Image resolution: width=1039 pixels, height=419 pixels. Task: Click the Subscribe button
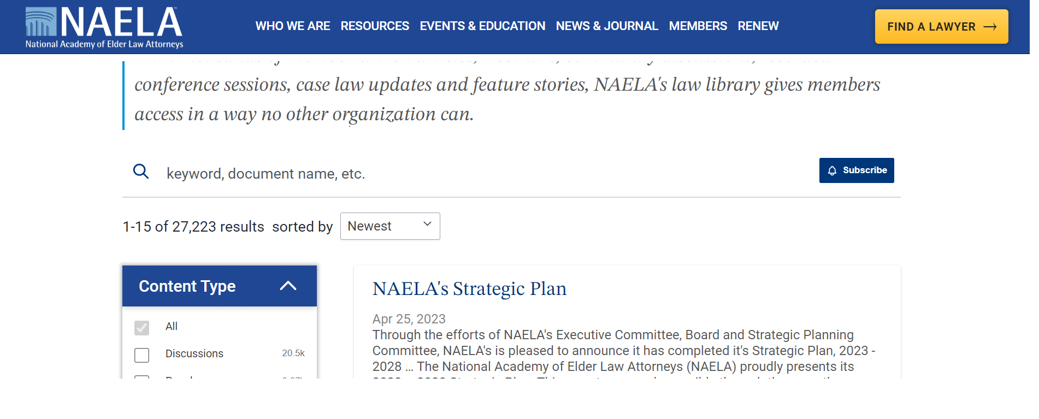point(857,170)
